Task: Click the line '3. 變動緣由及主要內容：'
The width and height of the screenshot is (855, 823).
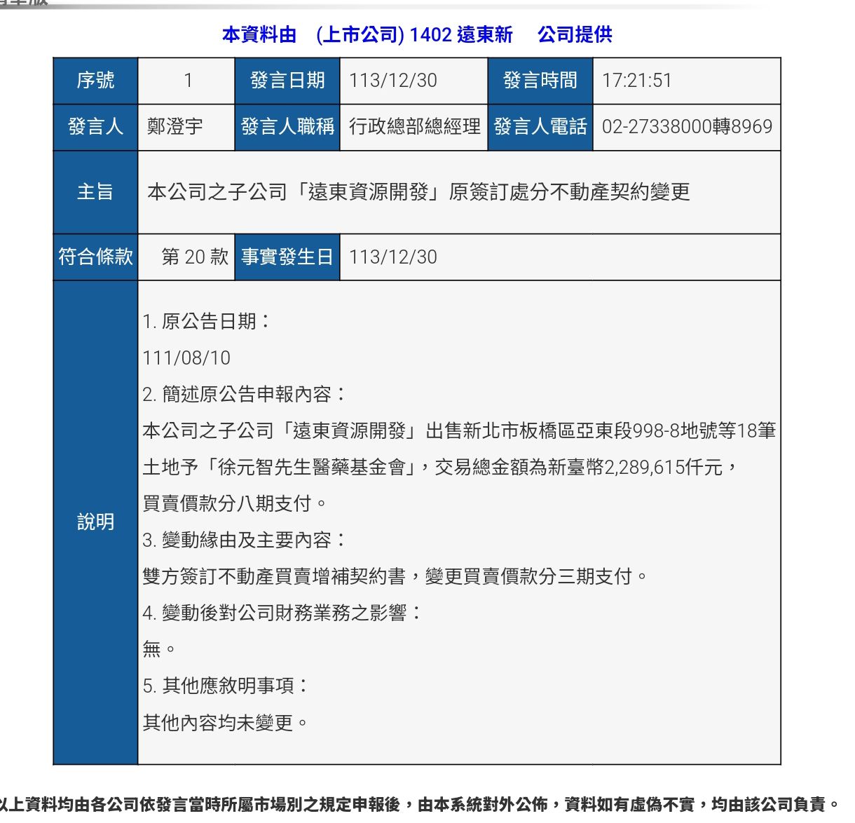Action: (245, 540)
